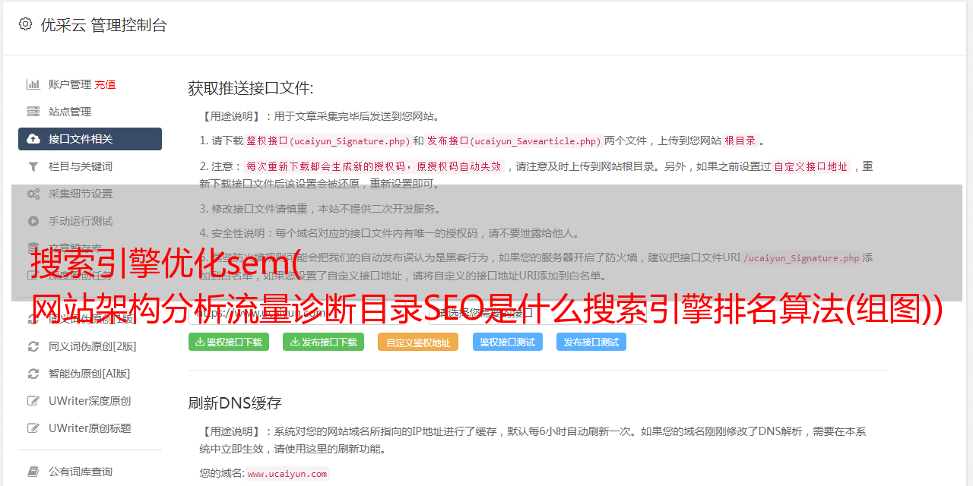
Task: Open the red 充值 recharge link
Action: pos(105,84)
